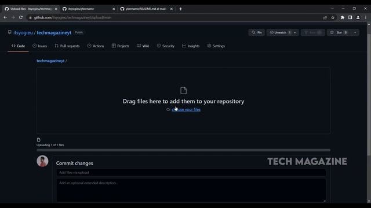Screen dimensions: 371x208
Task: Open the Insights tab
Action: (191, 46)
